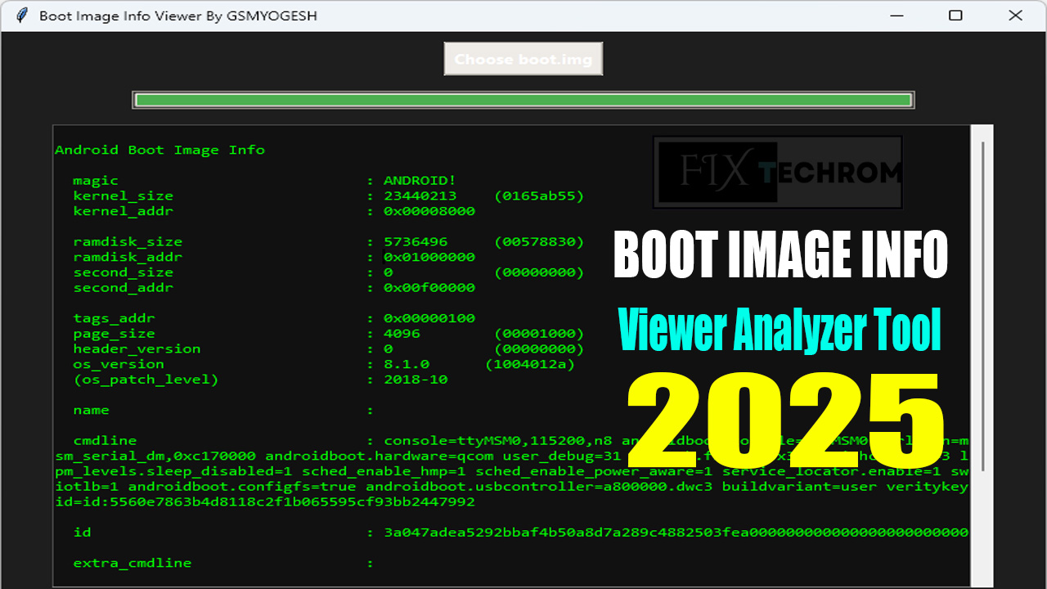The image size is (1047, 589).
Task: Click the os_patch_level value 2018-10
Action: point(416,380)
